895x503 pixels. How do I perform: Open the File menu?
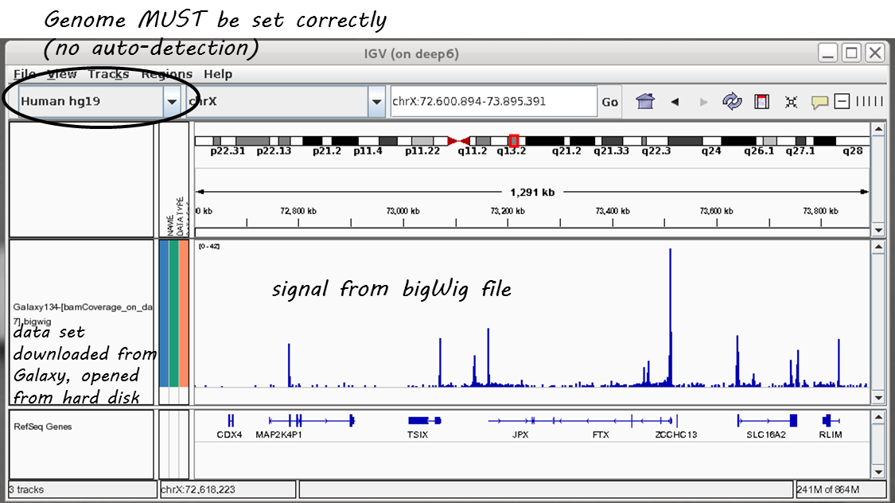tap(24, 74)
